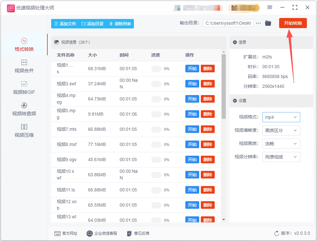
Task: Open the 视频分辨率 同原视频 dropdown
Action: [281, 157]
